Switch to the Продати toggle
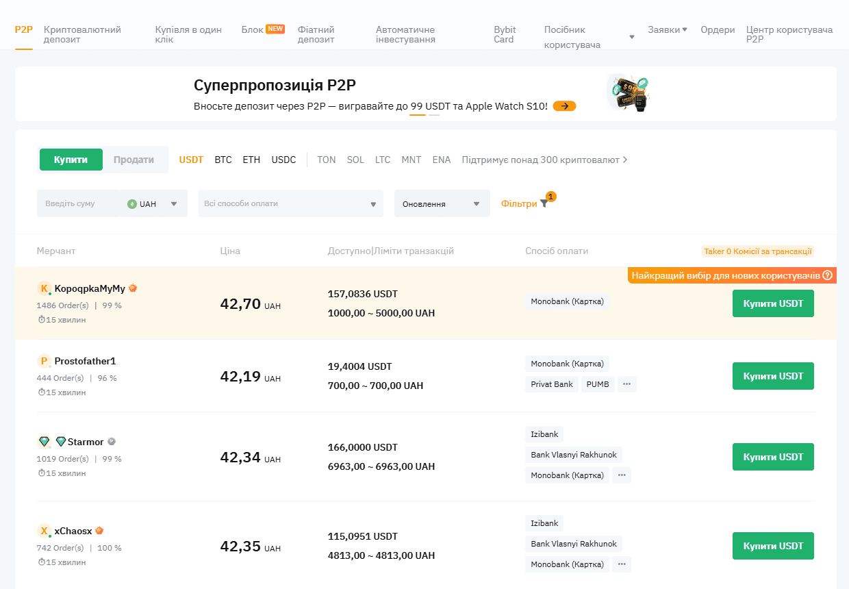849x589 pixels. (x=134, y=160)
